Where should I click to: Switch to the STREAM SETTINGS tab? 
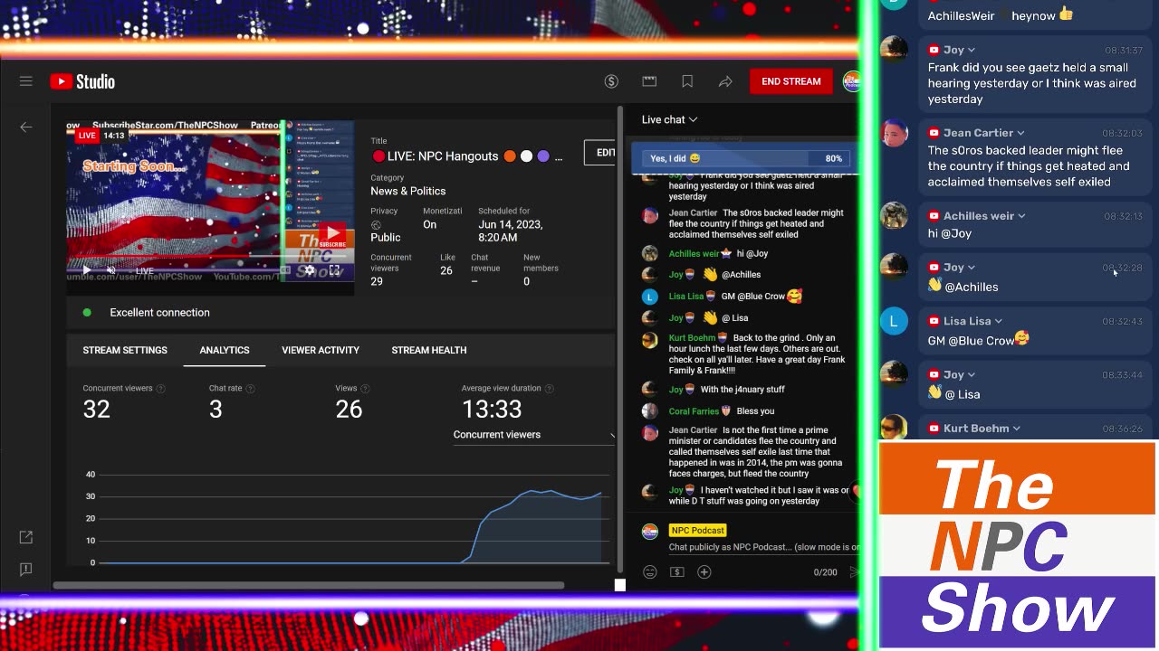tap(125, 350)
